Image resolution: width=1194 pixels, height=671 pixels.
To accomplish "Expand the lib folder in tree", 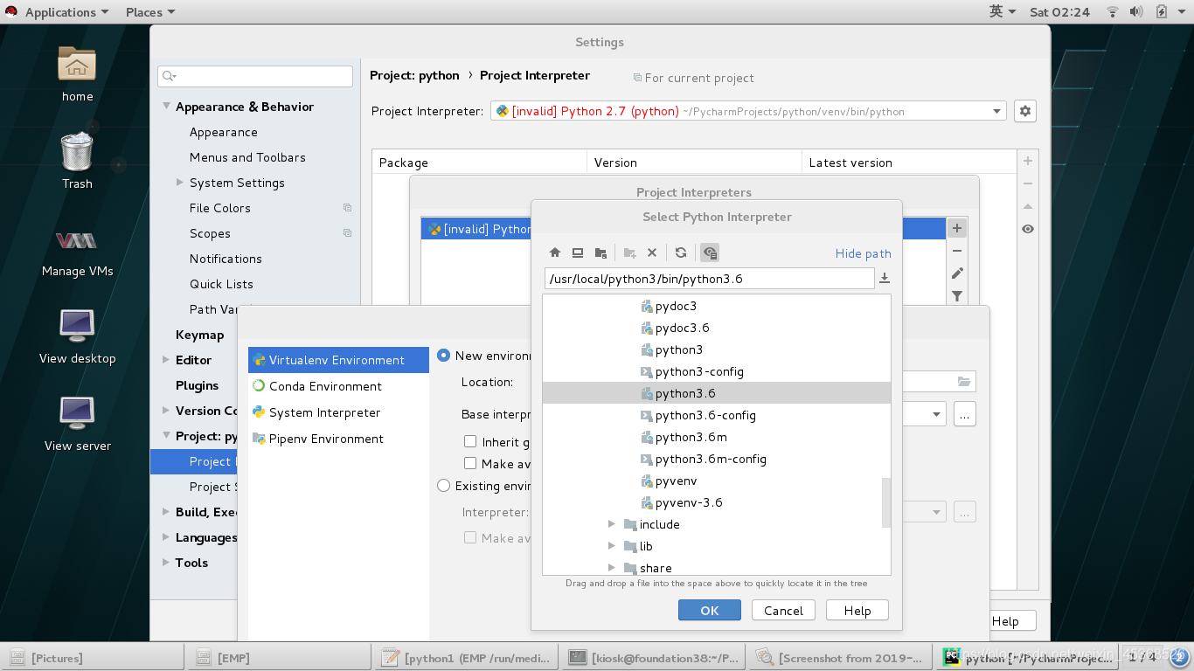I will pyautogui.click(x=612, y=546).
